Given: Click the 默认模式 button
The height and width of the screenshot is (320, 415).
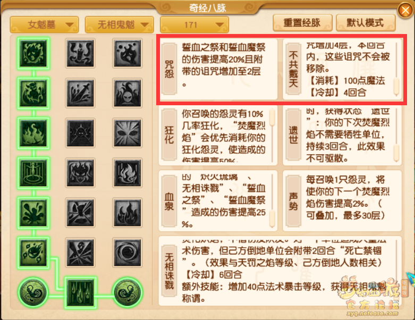Looking at the screenshot, I should point(366,23).
